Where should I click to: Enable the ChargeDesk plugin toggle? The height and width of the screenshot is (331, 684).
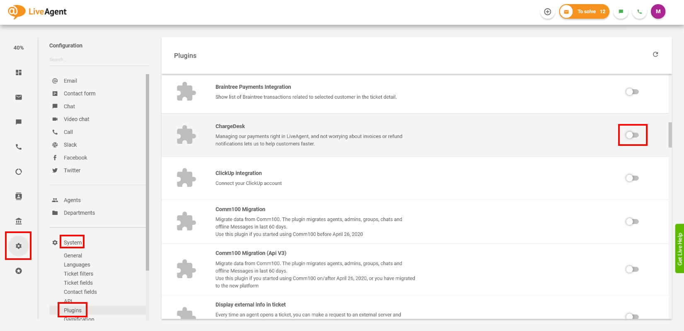coord(632,135)
